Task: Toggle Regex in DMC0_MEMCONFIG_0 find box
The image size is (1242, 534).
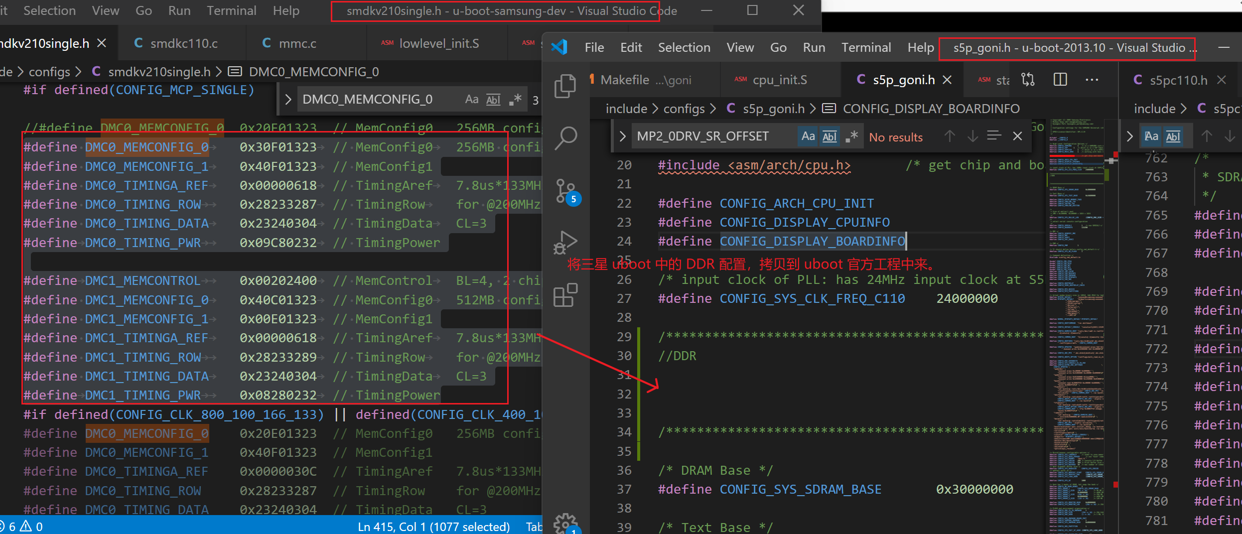Action: (x=515, y=99)
